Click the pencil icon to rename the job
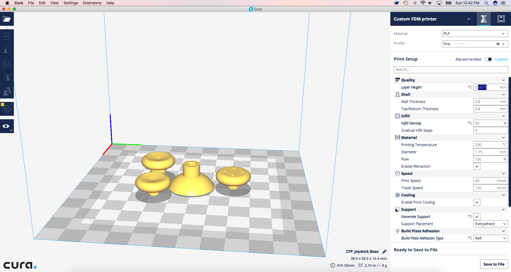The image size is (511, 272). click(384, 252)
